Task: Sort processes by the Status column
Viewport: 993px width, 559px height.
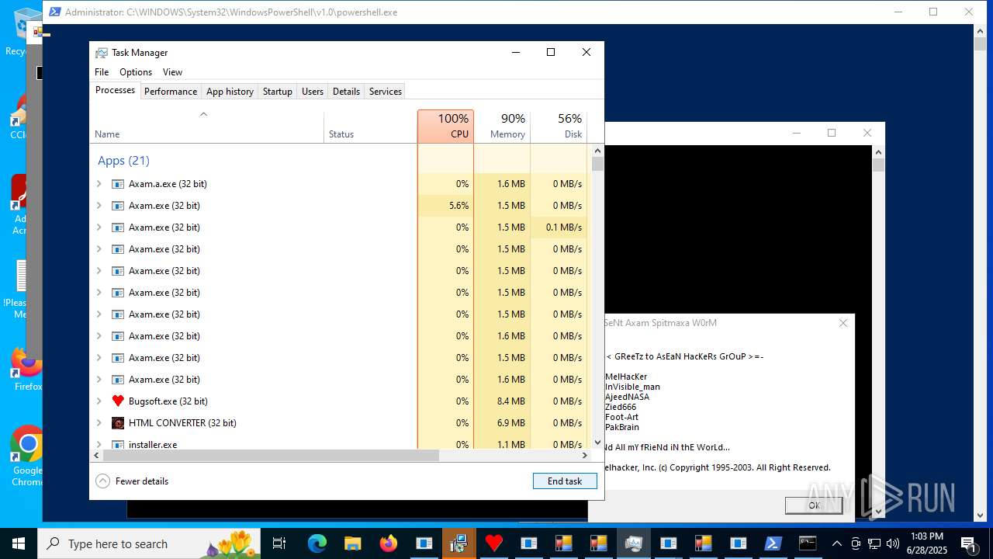Action: pos(370,127)
